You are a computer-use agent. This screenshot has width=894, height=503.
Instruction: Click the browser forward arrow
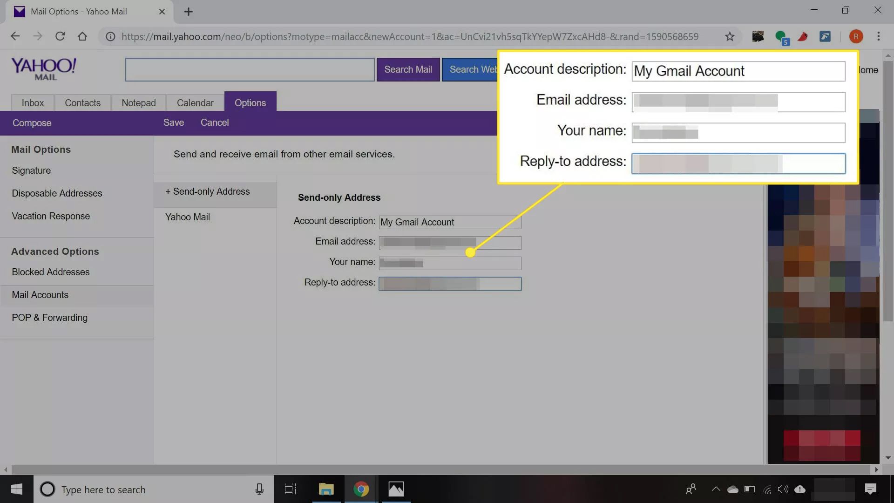38,36
